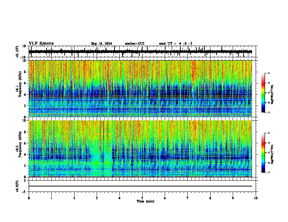The height and width of the screenshot is (222, 288).
Task: Click the time axis end label "10"
Action: (256, 198)
